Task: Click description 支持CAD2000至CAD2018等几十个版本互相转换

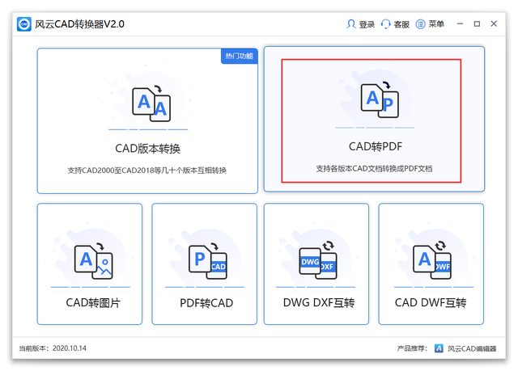Action: 147,171
